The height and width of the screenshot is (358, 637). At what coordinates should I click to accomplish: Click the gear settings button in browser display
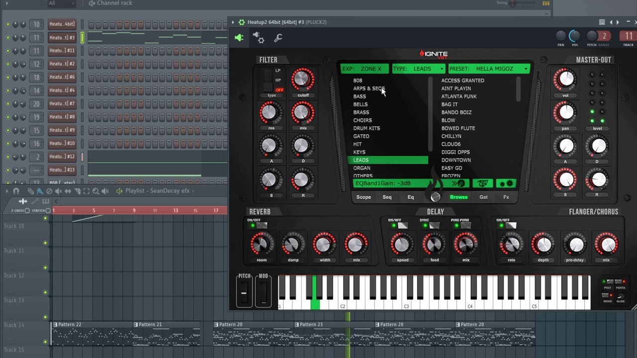click(x=506, y=183)
